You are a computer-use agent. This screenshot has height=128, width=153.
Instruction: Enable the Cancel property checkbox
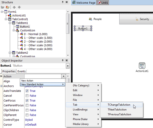coord(27,96)
